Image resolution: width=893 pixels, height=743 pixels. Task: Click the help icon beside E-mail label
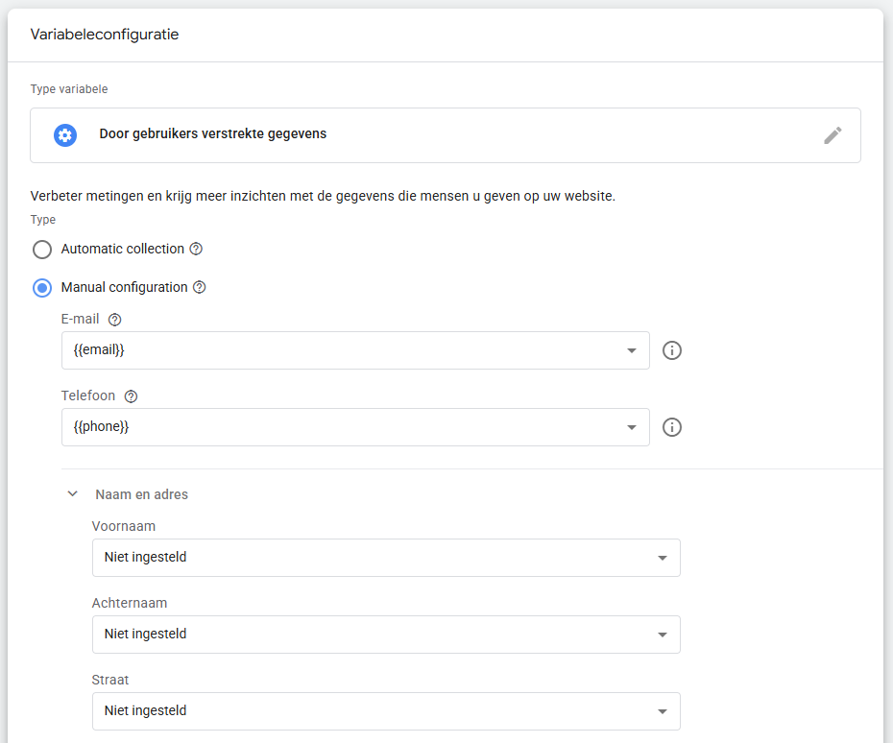[115, 320]
